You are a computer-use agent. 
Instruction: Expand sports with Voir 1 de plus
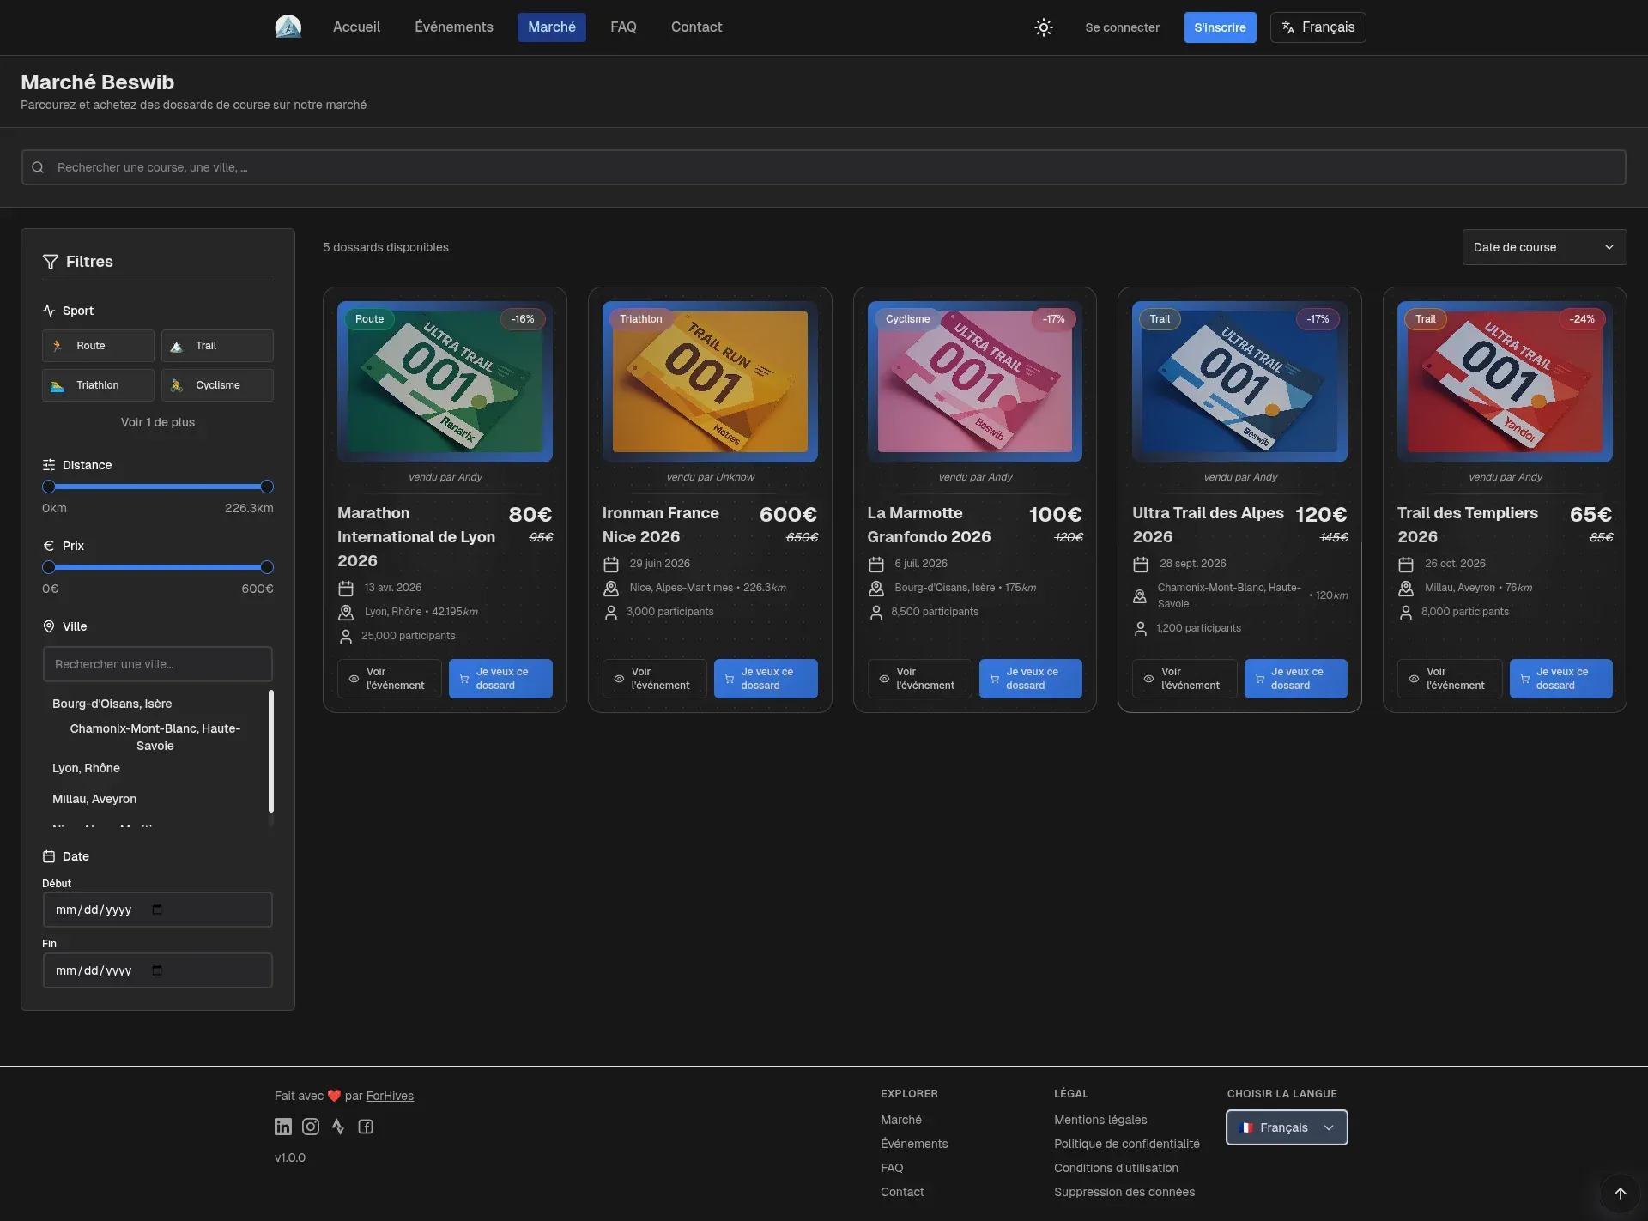pos(158,422)
